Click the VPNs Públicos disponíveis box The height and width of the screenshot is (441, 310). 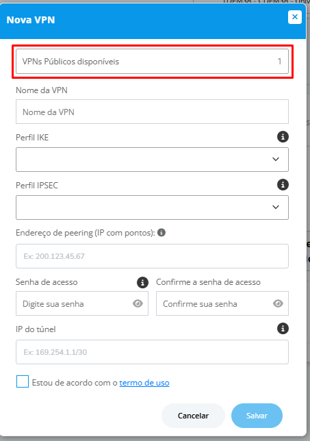click(152, 62)
